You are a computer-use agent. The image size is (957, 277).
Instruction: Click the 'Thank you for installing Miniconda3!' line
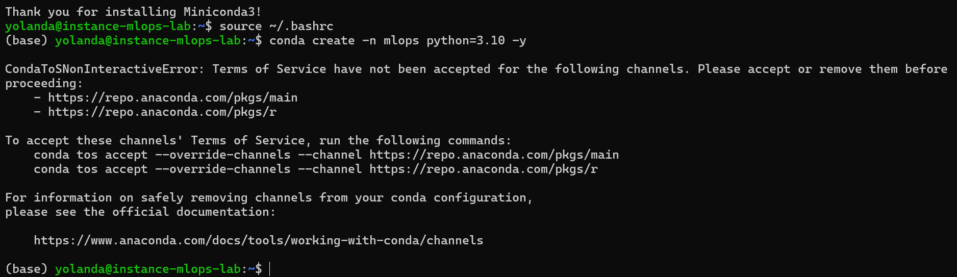point(133,12)
